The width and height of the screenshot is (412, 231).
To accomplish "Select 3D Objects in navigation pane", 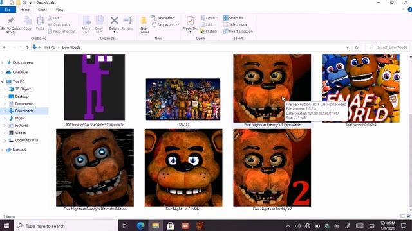I will coord(24,89).
